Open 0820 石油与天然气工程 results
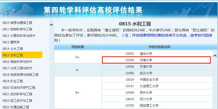The height and width of the screenshot is (109, 218). (19, 88)
